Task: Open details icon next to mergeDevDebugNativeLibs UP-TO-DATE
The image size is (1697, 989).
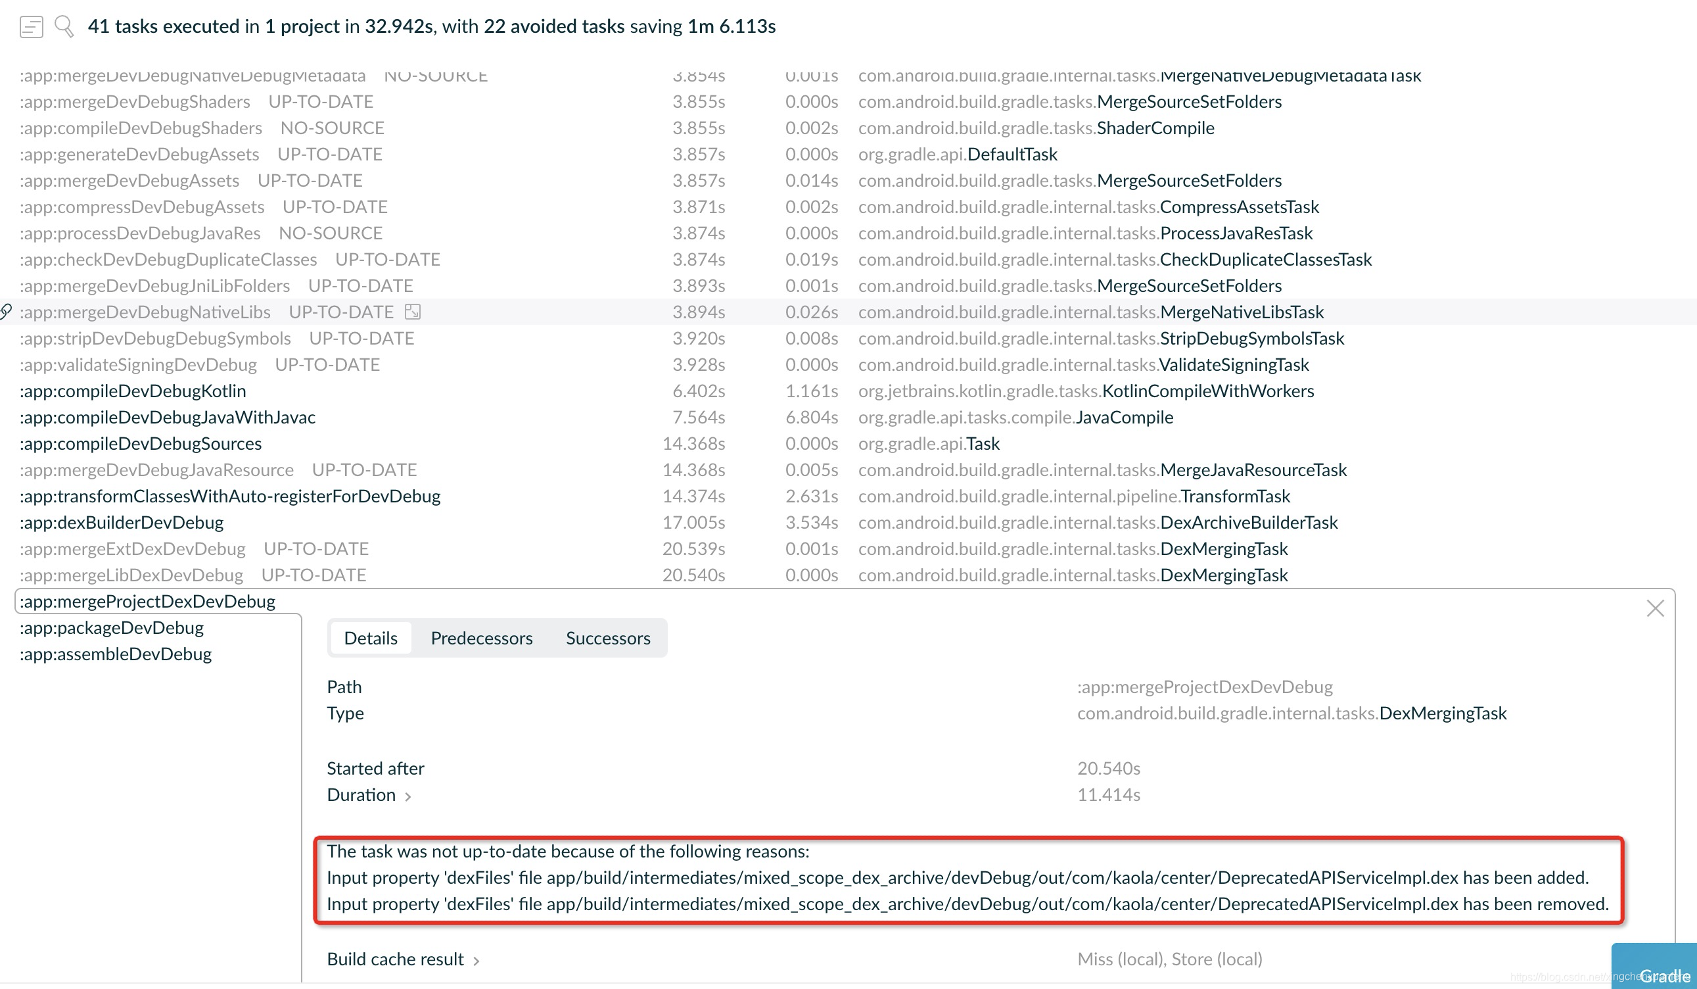Action: point(412,311)
